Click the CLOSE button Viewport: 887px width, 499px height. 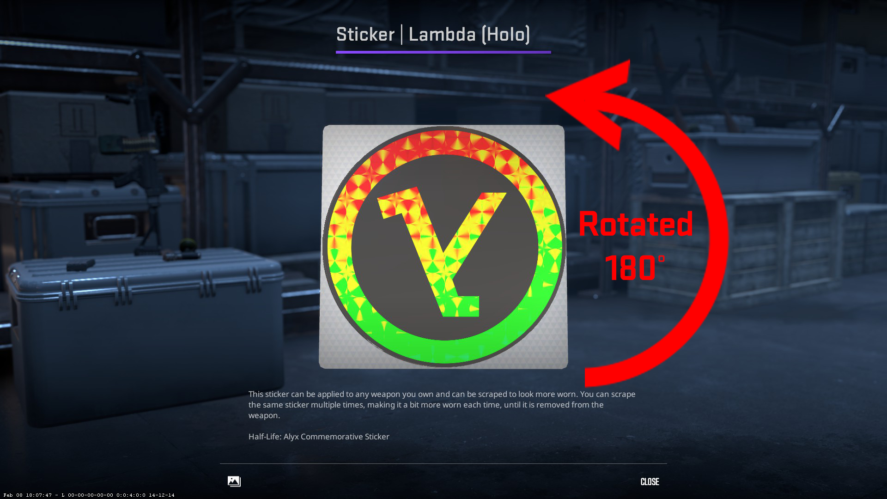coord(650,482)
